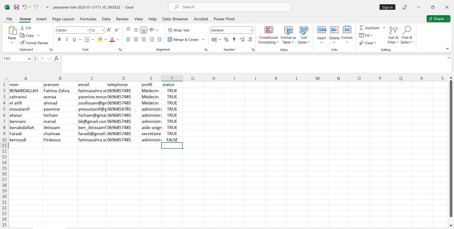The width and height of the screenshot is (454, 229).
Task: Expand the Name Box dropdown arrow
Action: click(x=29, y=59)
